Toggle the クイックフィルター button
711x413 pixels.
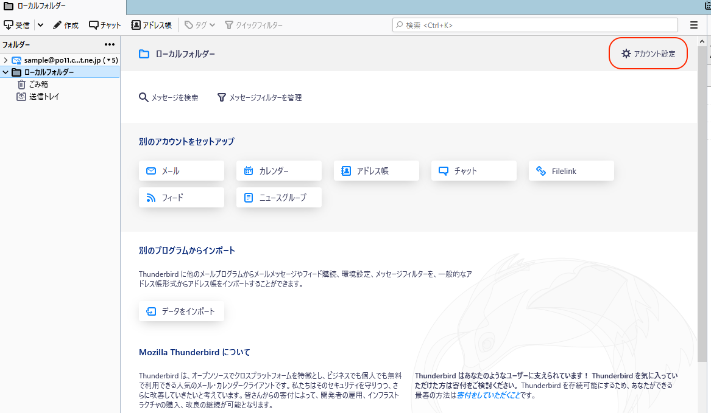pyautogui.click(x=254, y=26)
